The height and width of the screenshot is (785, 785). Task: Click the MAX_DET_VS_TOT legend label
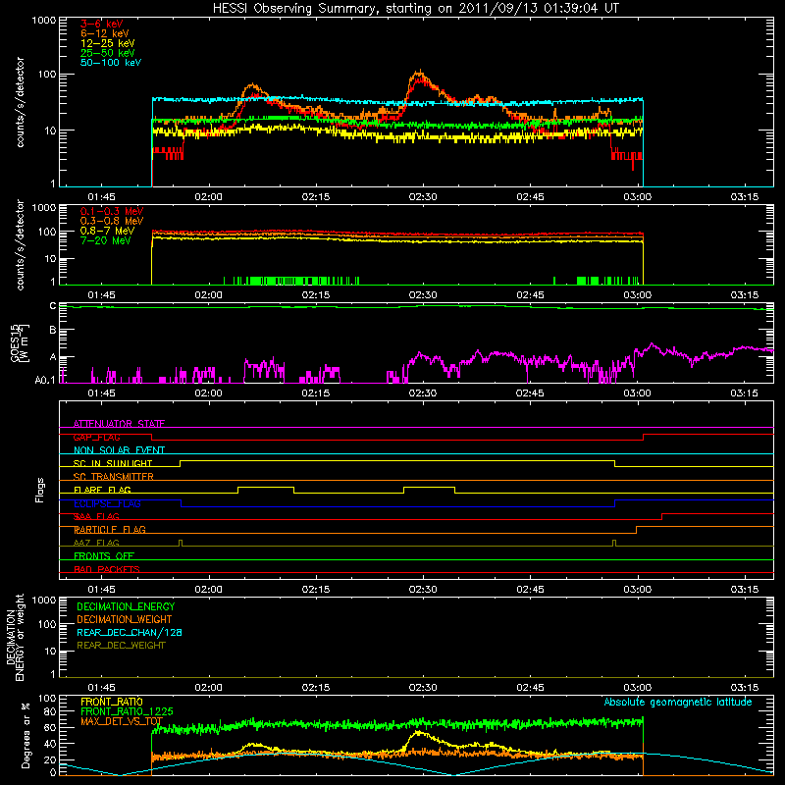(x=122, y=721)
